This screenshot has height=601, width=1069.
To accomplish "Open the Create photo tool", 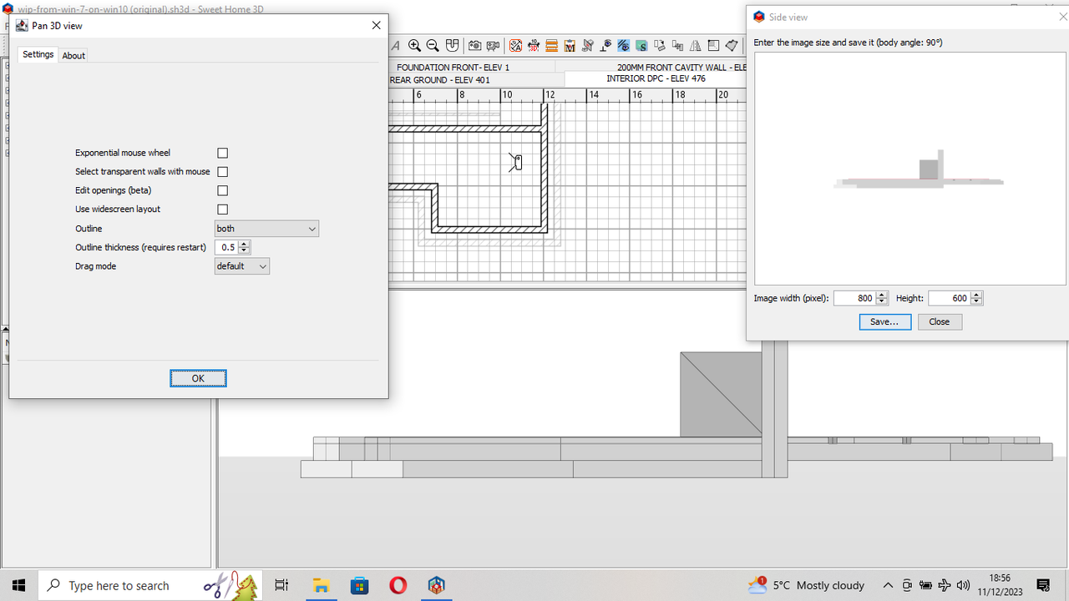I will click(x=474, y=46).
